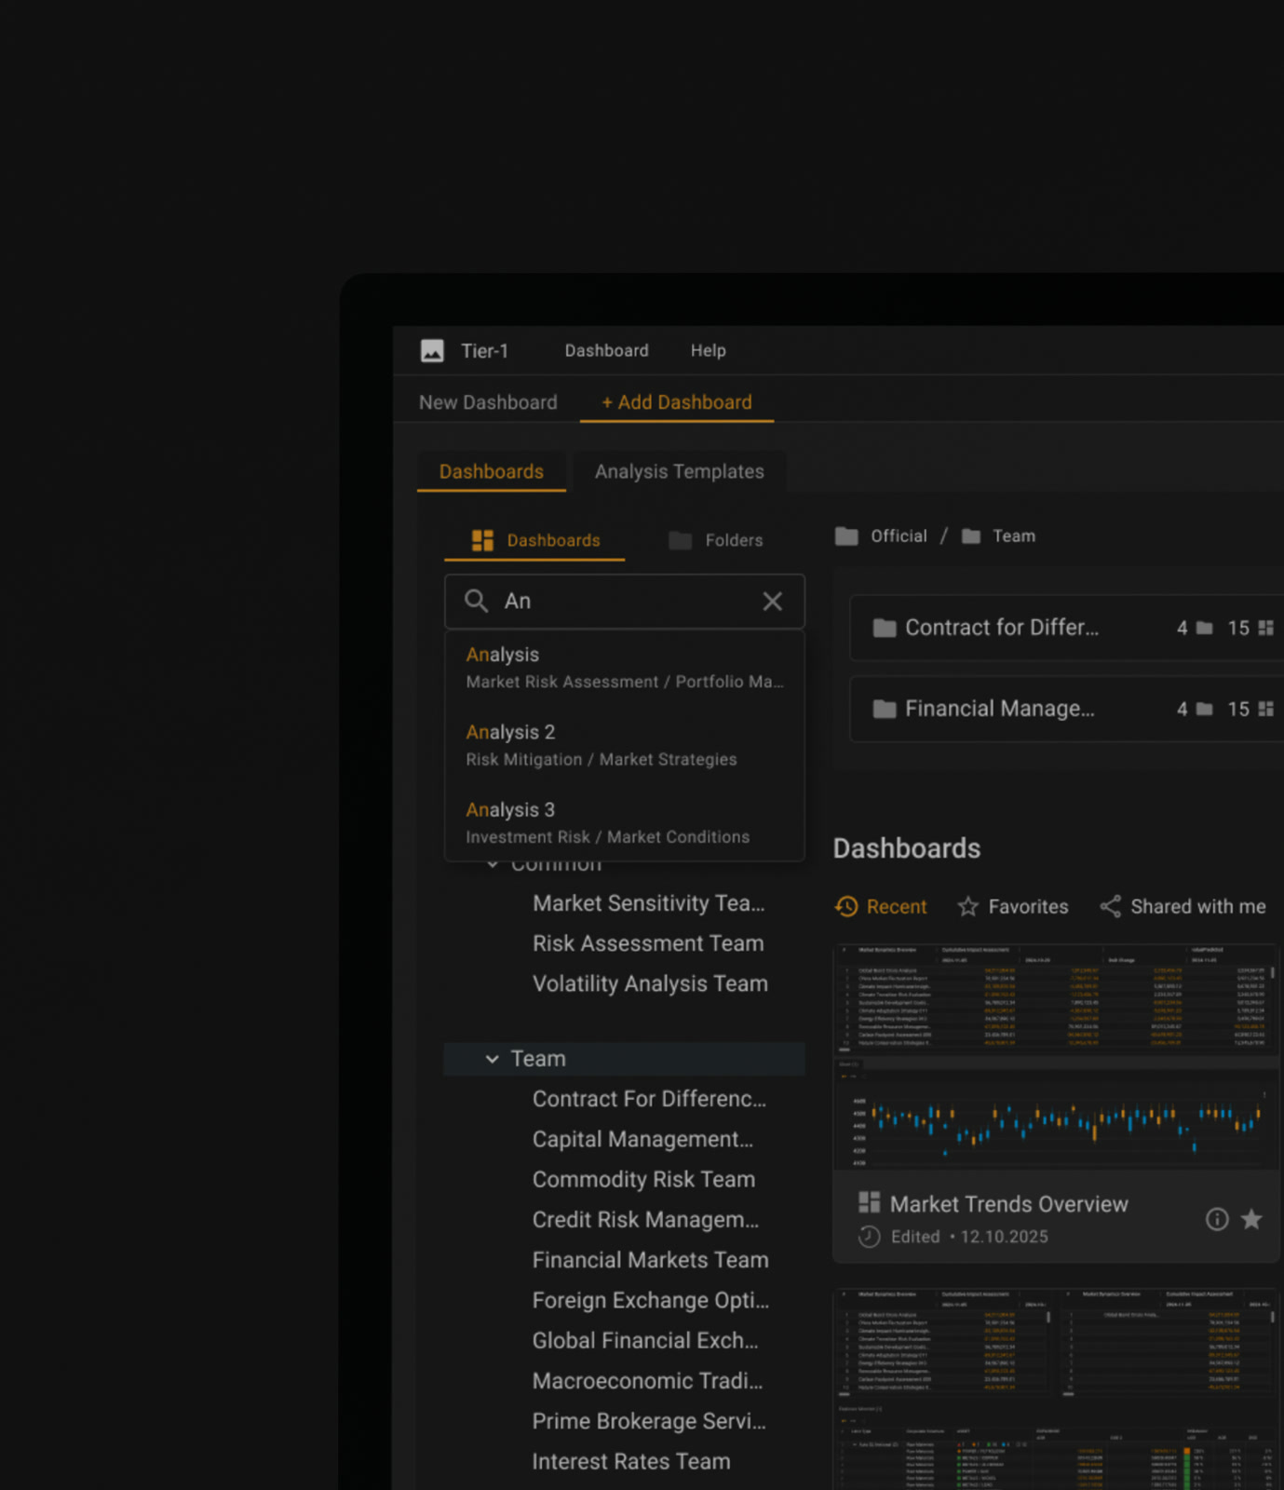Collapse the Common tree section chevron
The width and height of the screenshot is (1284, 1490).
[x=492, y=864]
